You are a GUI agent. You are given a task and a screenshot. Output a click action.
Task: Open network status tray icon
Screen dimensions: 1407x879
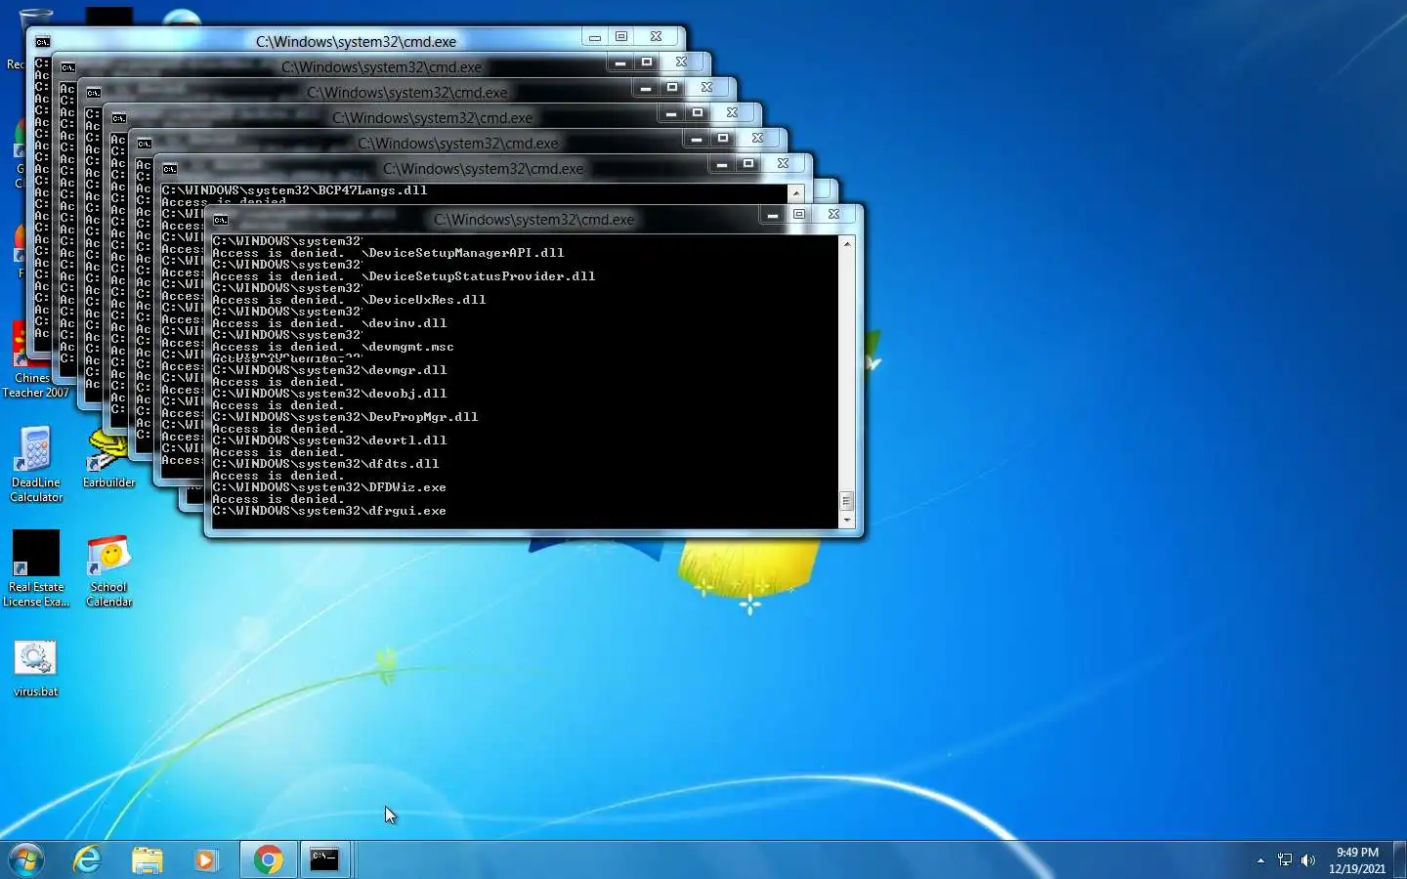tap(1285, 860)
